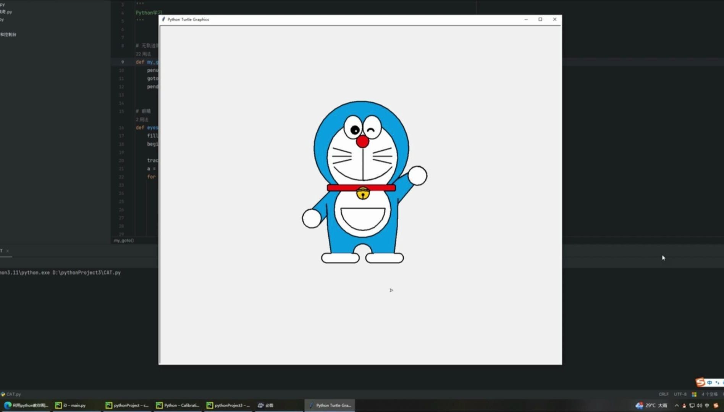The image size is (724, 412).
Task: Click the python.exe CAT.py console command line
Action: click(x=60, y=272)
